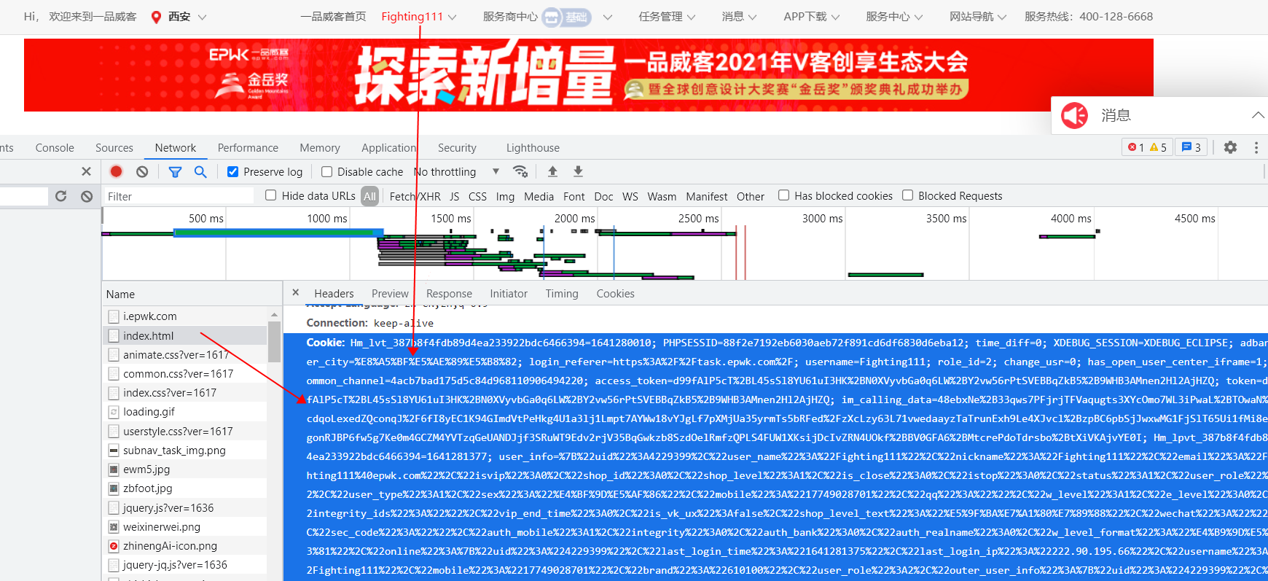The width and height of the screenshot is (1268, 581).
Task: Switch to the Sources tab
Action: point(114,147)
